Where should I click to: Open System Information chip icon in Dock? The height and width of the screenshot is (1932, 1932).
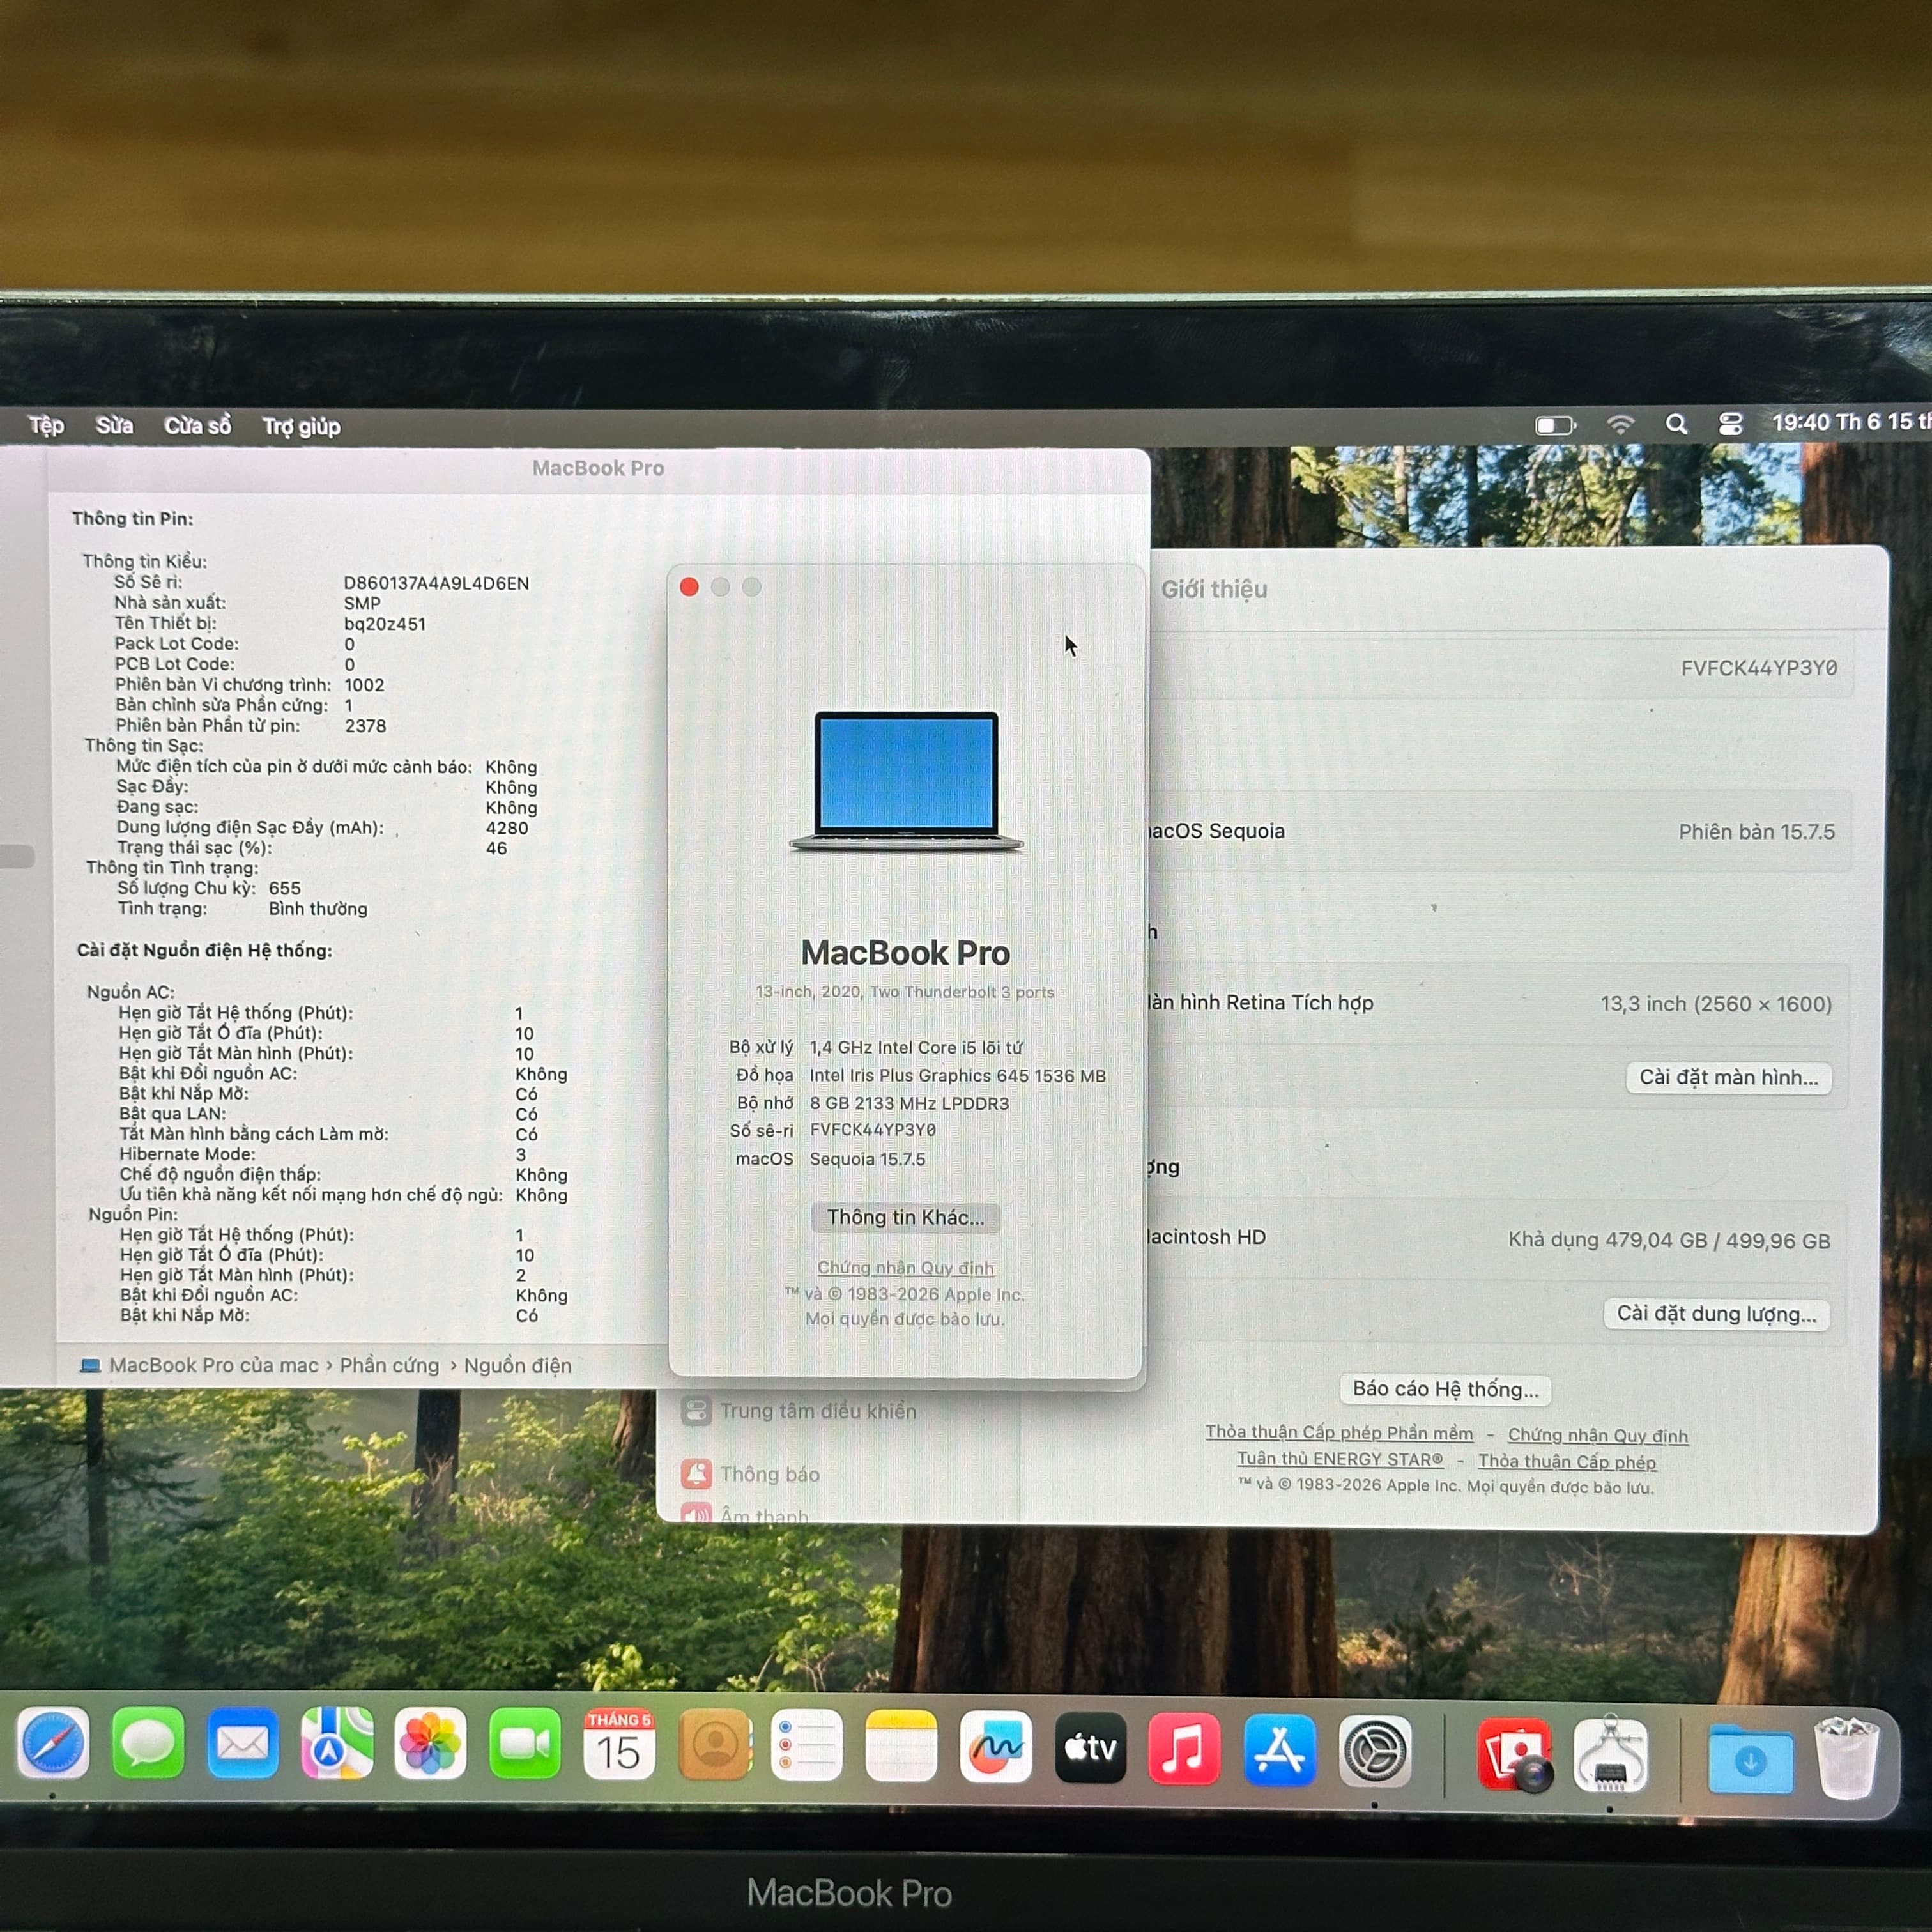1610,1756
